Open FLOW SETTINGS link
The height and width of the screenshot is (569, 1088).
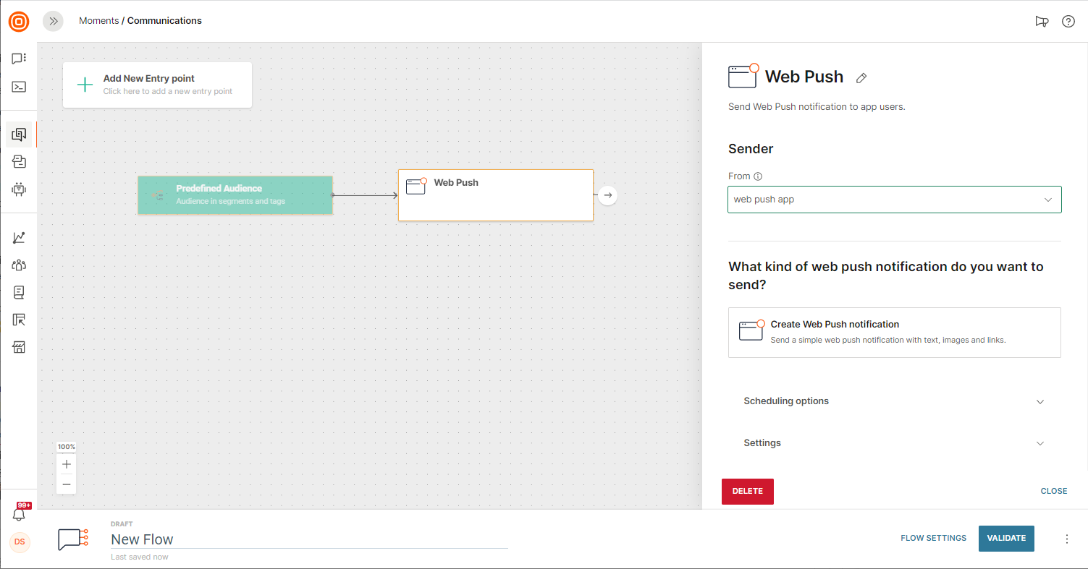pos(933,539)
